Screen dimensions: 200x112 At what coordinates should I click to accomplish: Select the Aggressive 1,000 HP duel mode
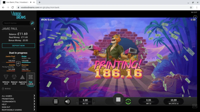pyautogui.click(x=22, y=79)
